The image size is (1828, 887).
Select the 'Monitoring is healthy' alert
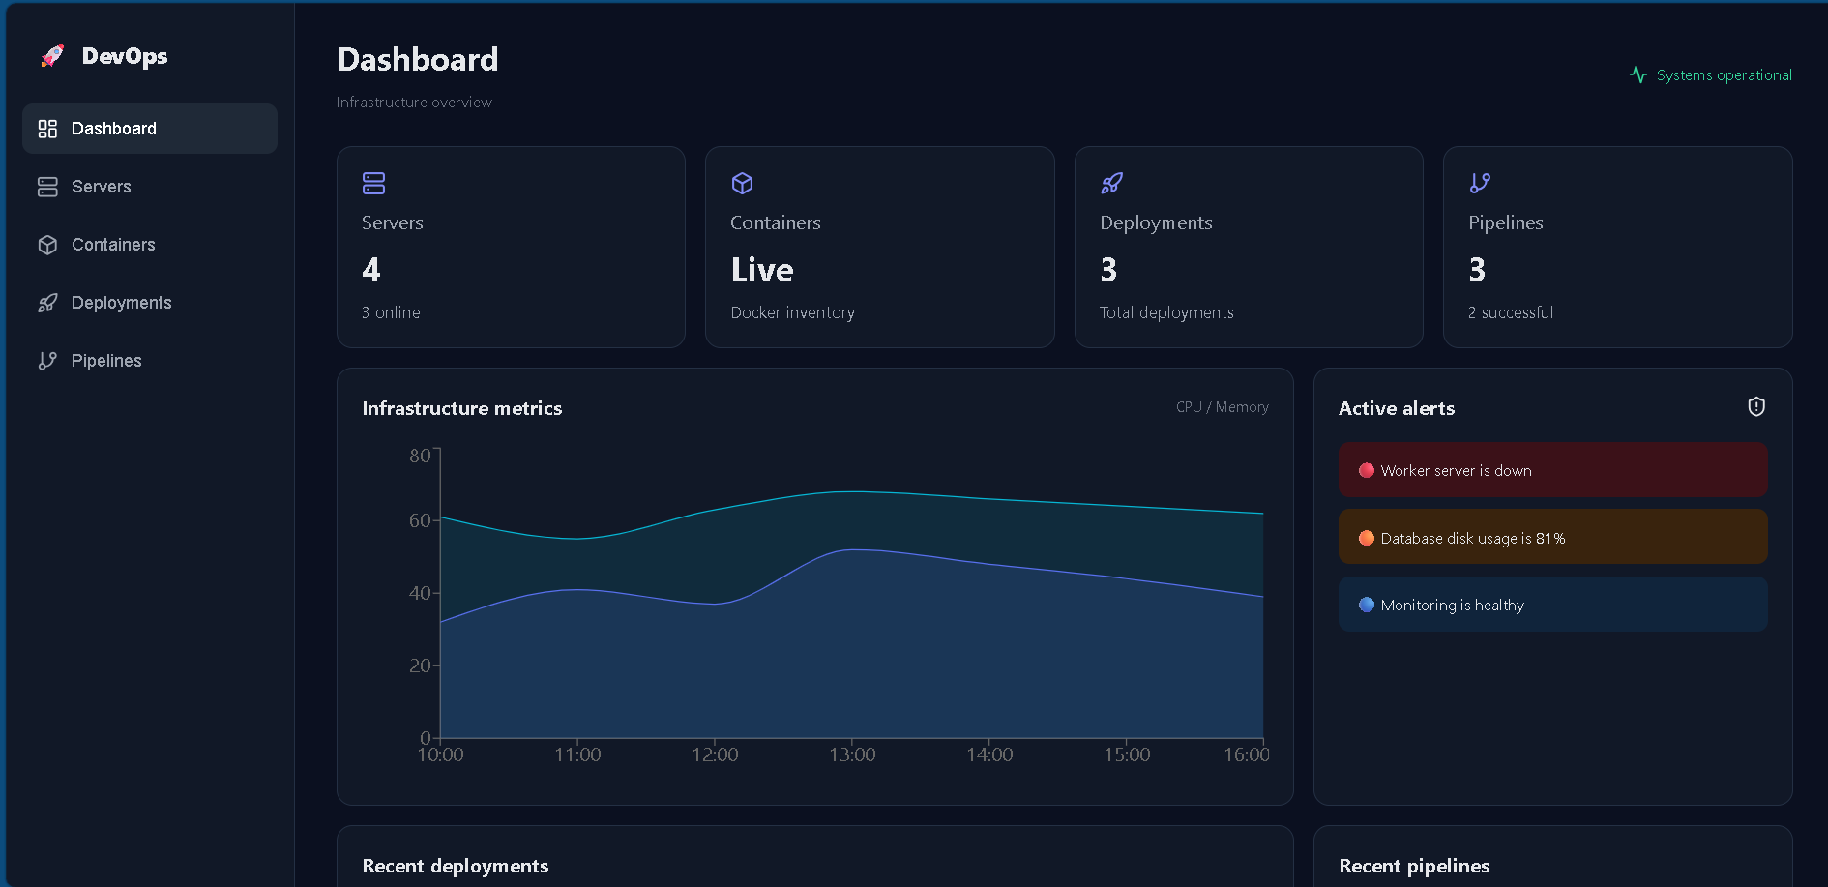coord(1553,605)
